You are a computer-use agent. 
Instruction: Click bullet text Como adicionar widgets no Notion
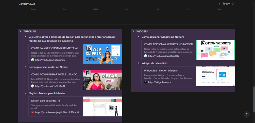click(x=163, y=37)
